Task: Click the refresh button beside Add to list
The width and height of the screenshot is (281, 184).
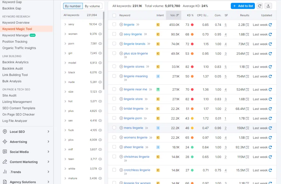Action: click(x=260, y=6)
